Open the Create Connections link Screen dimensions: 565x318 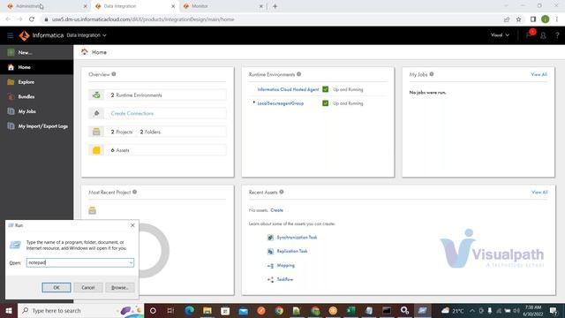(132, 113)
